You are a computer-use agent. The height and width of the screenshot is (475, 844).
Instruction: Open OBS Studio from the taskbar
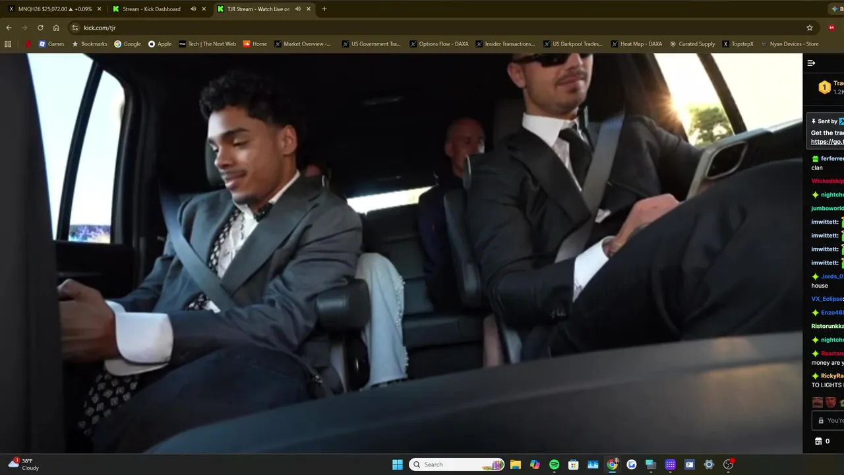point(729,464)
